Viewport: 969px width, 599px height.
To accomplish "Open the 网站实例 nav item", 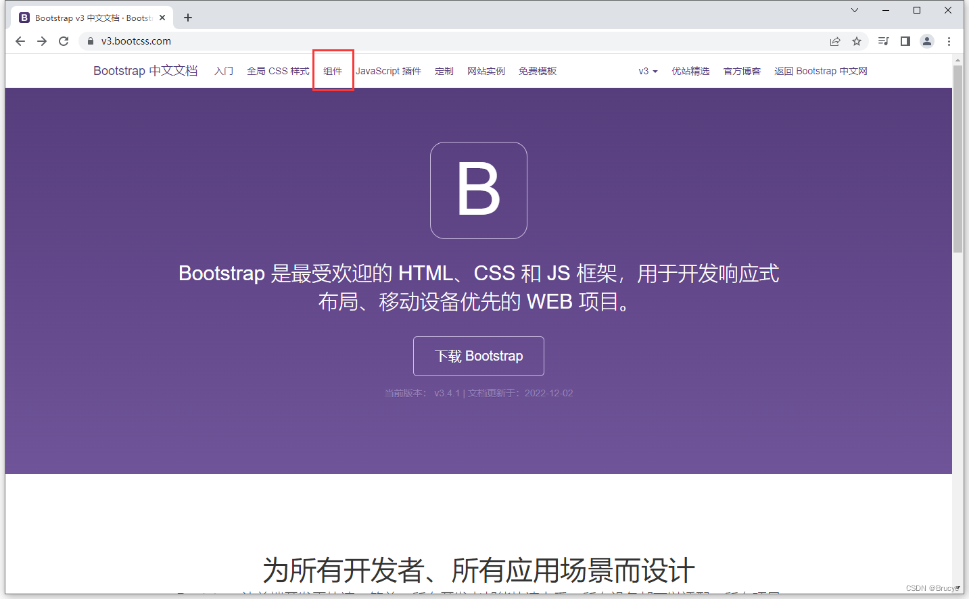I will coord(486,71).
